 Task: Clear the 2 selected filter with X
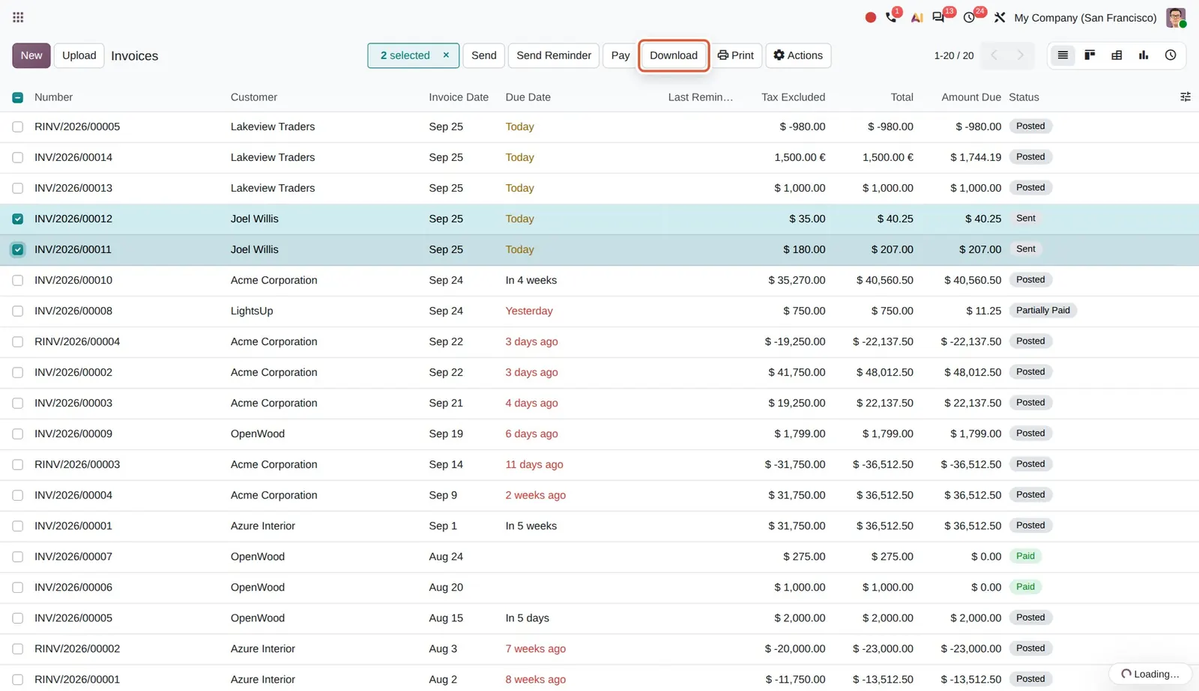pyautogui.click(x=446, y=55)
